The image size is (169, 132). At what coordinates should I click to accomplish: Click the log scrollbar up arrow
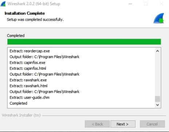(x=157, y=51)
